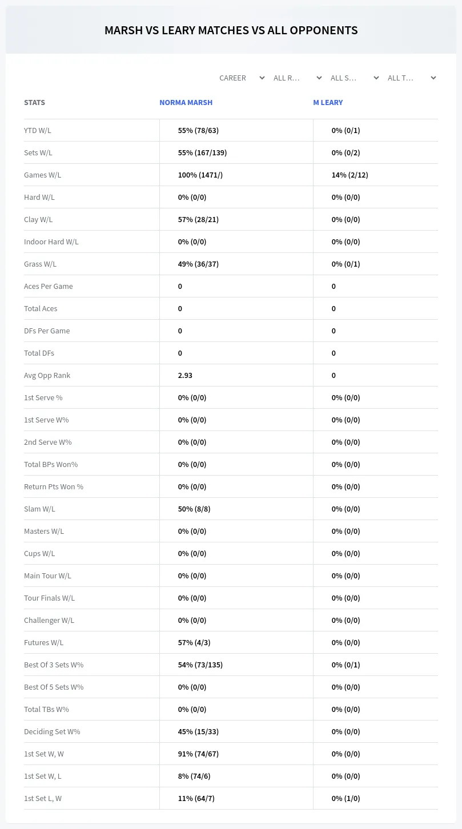Select the Deciding Set W% row label

[52, 731]
